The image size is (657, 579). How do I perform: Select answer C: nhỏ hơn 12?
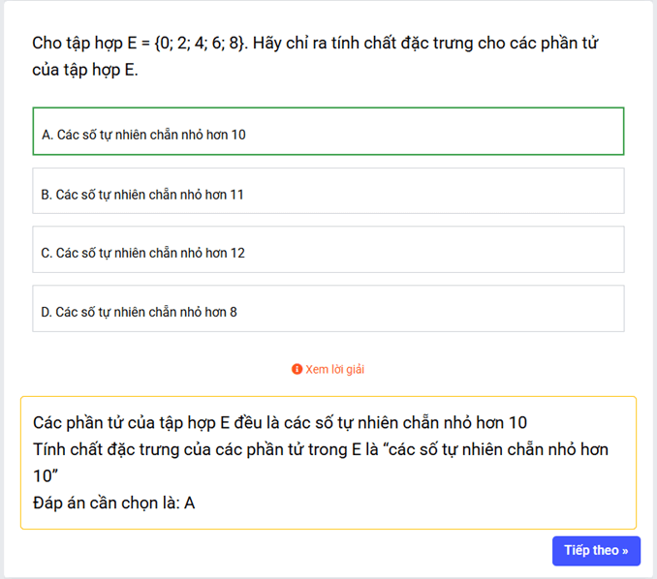click(x=328, y=250)
